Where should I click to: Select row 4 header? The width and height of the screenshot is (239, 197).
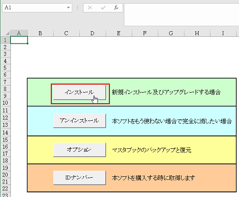click(5, 61)
